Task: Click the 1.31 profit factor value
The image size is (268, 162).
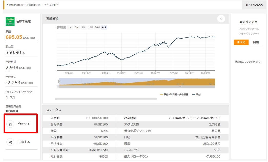Action: (x=11, y=98)
